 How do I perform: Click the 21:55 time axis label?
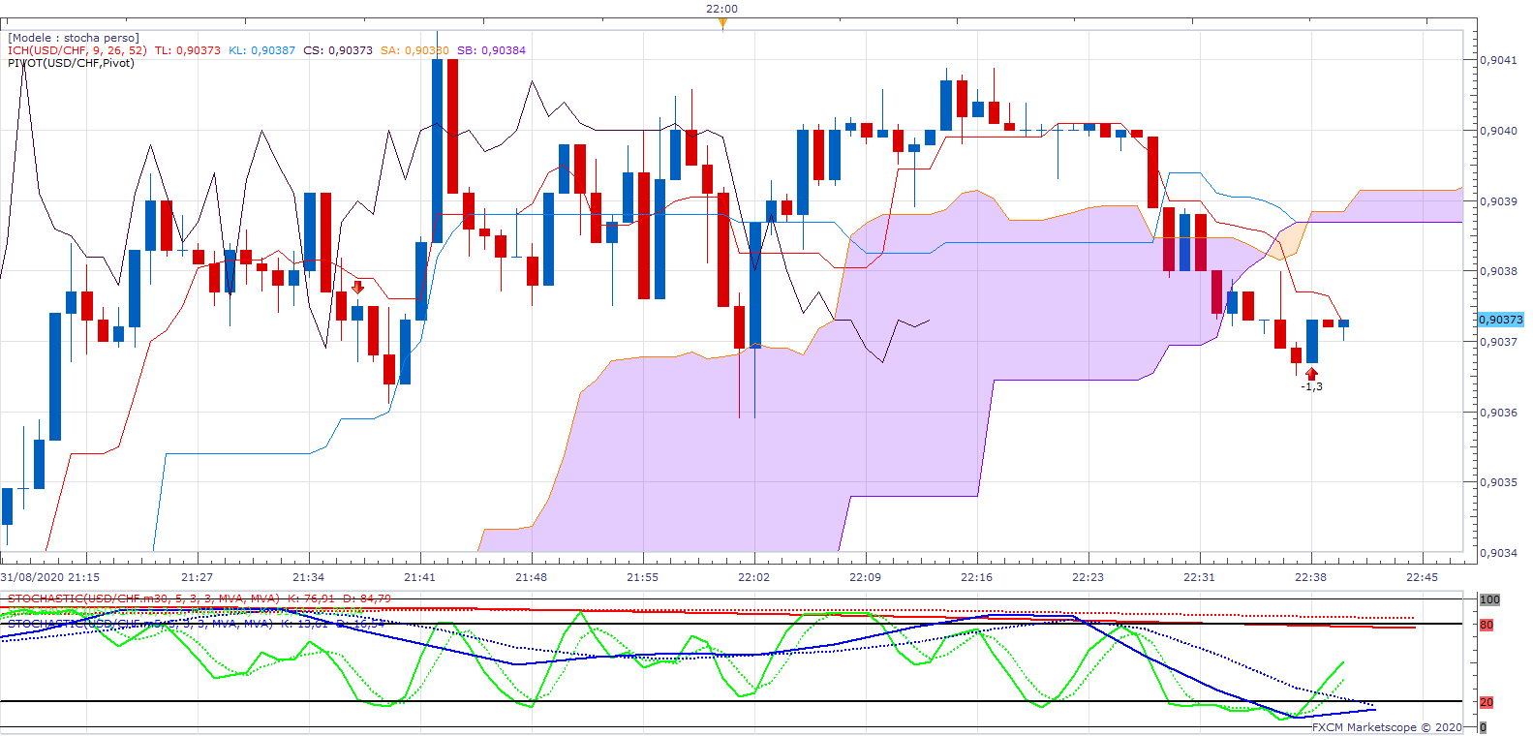pyautogui.click(x=642, y=577)
